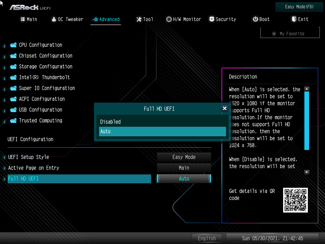Close the Full HD UEFI dialog

225,108
